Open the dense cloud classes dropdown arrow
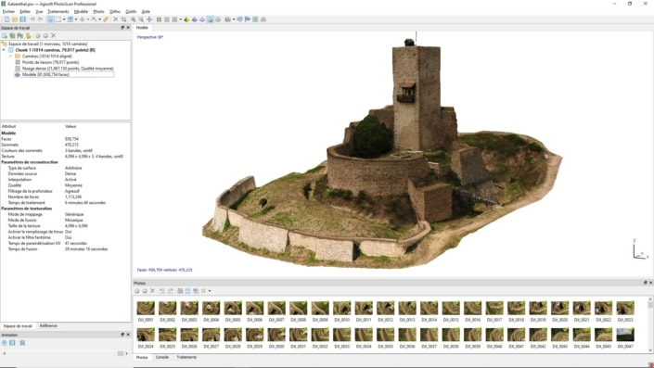Image resolution: width=654 pixels, height=368 pixels. [x=180, y=19]
